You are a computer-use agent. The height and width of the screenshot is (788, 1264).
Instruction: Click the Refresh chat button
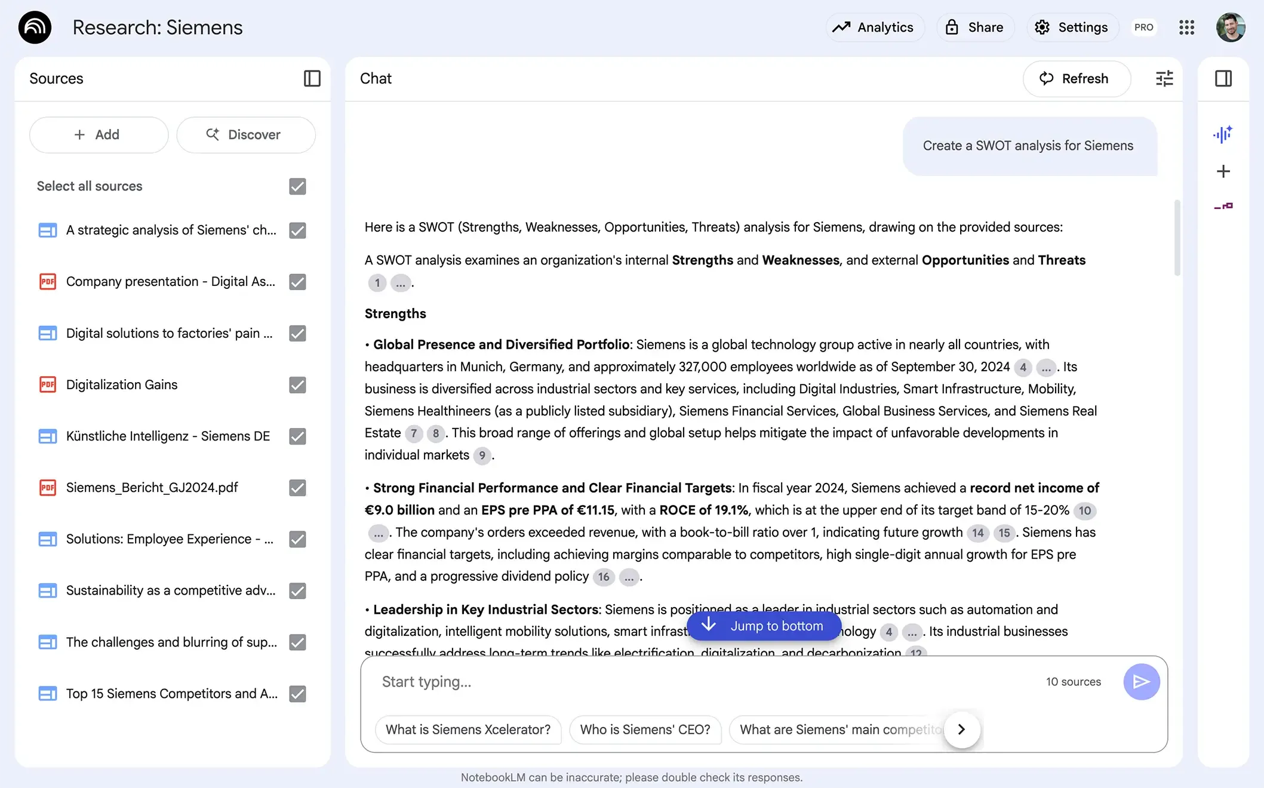(1077, 78)
